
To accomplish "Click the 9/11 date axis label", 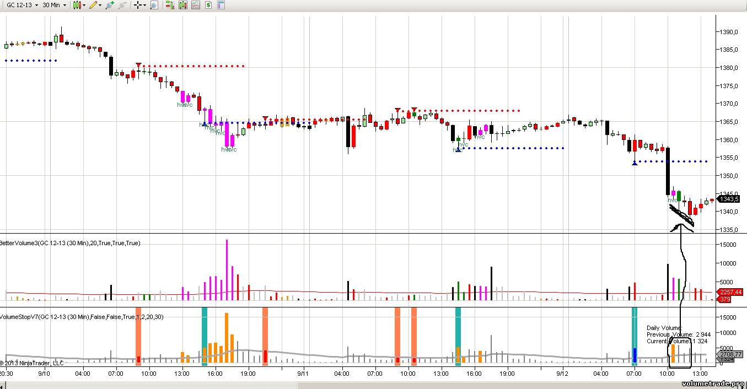I will click(x=303, y=373).
